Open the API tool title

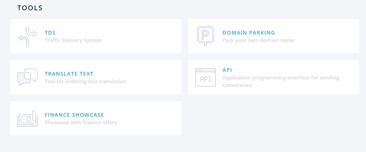click(x=228, y=70)
